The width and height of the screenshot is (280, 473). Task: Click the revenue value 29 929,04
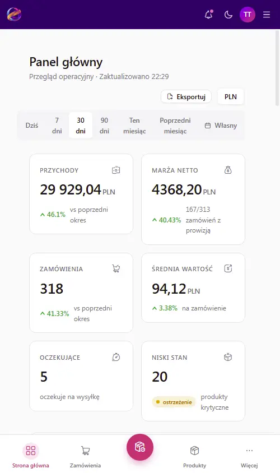point(71,190)
